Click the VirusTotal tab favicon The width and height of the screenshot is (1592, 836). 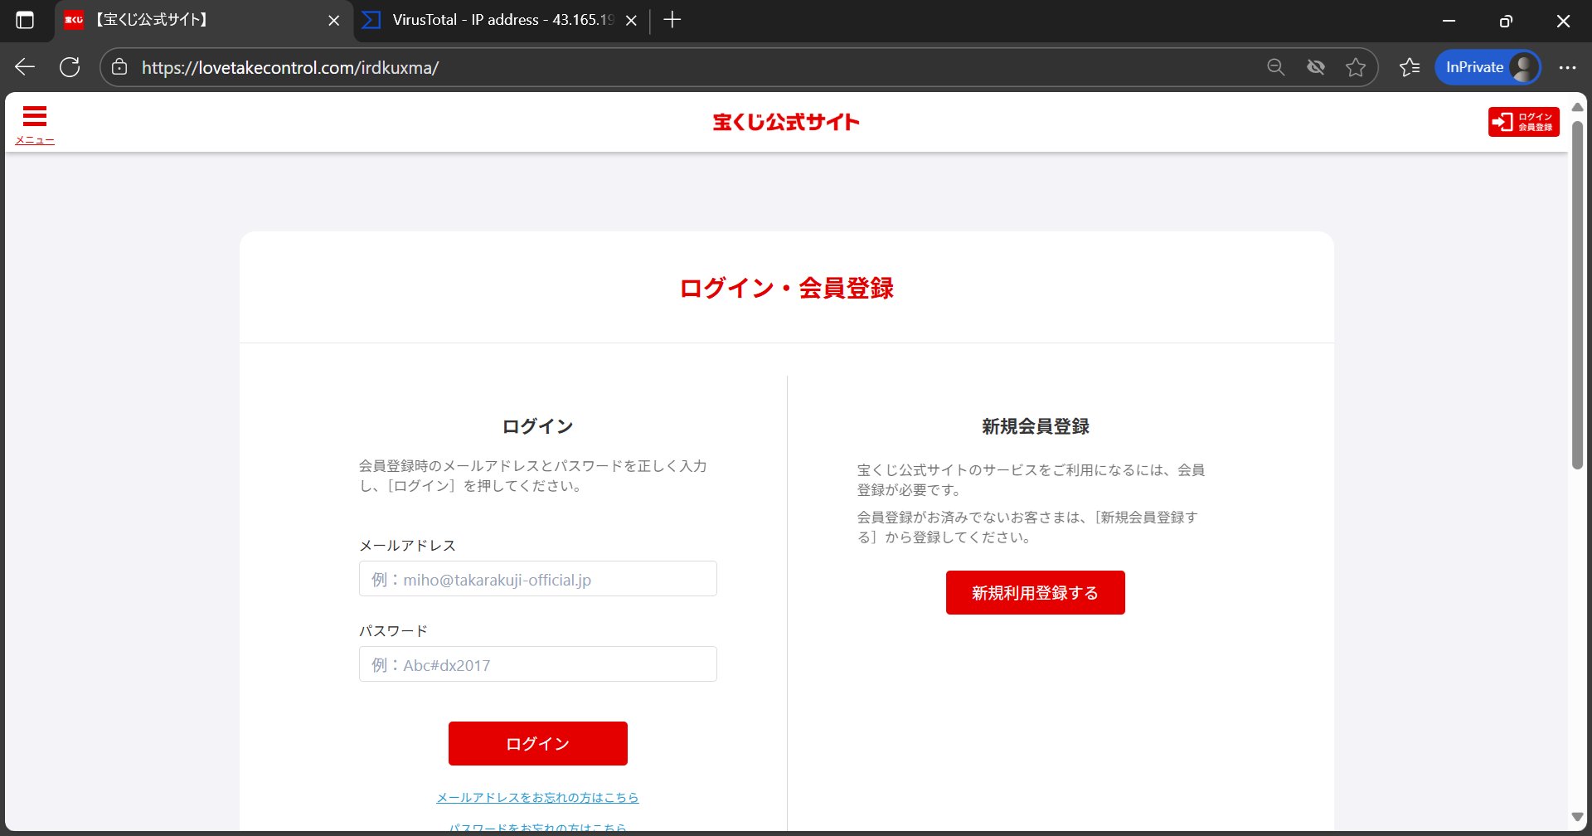point(371,20)
